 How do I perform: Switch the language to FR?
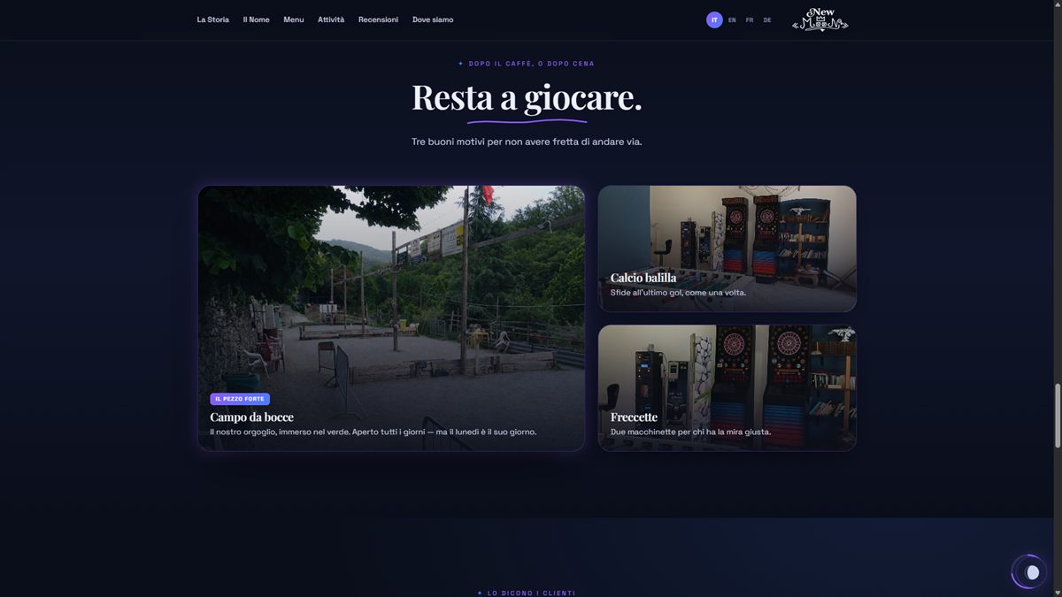750,19
